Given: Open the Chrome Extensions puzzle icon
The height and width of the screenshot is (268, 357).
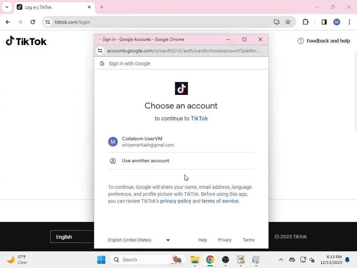Looking at the screenshot, I should (305, 22).
